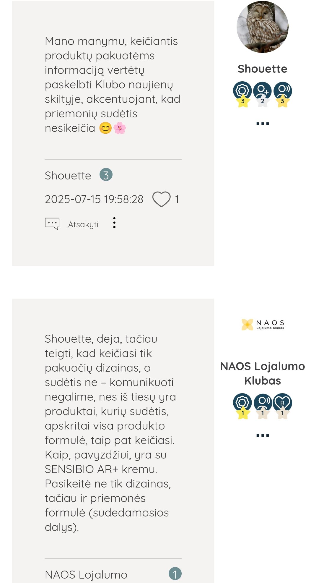Image resolution: width=319 pixels, height=583 pixels.
Task: Click the speech bubble reply icon
Action: pyautogui.click(x=52, y=224)
